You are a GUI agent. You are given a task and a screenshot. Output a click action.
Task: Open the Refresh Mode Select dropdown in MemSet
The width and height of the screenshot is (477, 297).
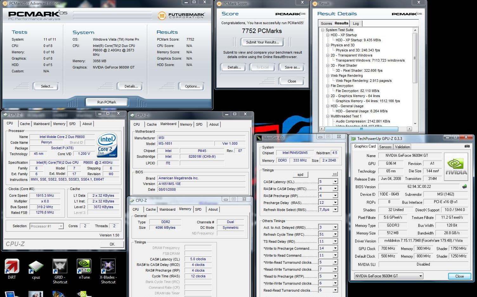[335, 209]
